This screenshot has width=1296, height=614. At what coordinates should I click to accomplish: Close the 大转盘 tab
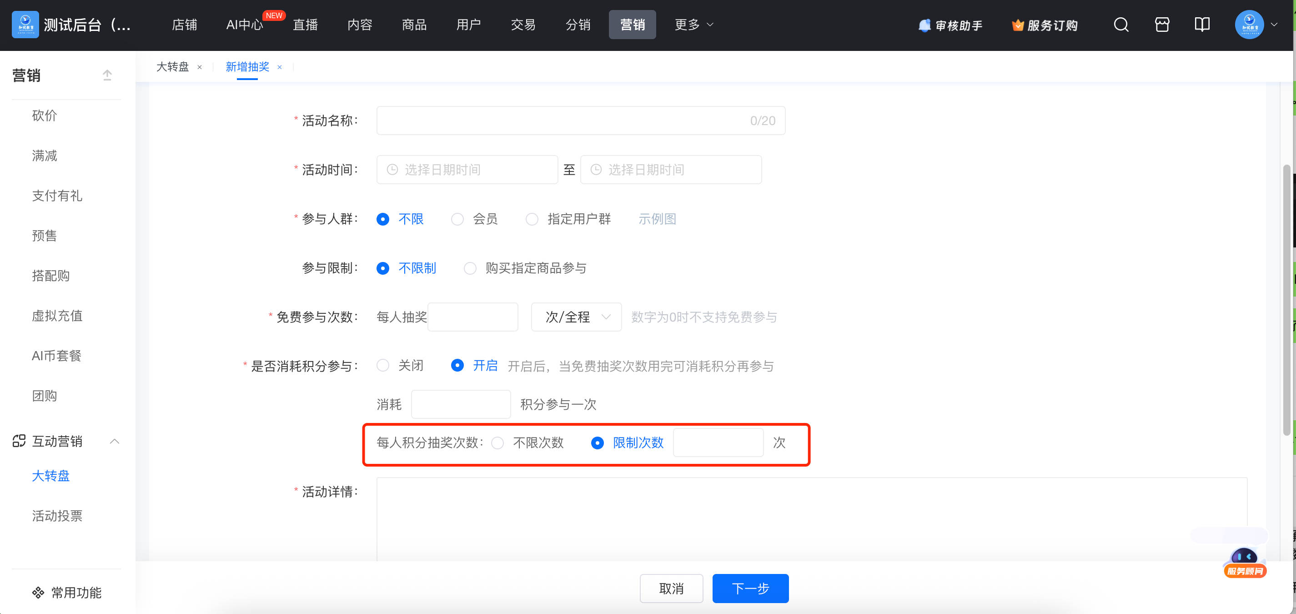[200, 67]
